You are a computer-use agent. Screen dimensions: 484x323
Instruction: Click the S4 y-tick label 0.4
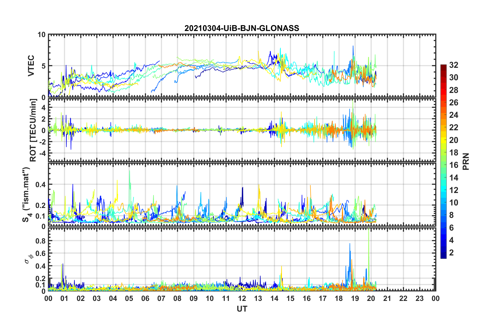[x=41, y=185]
